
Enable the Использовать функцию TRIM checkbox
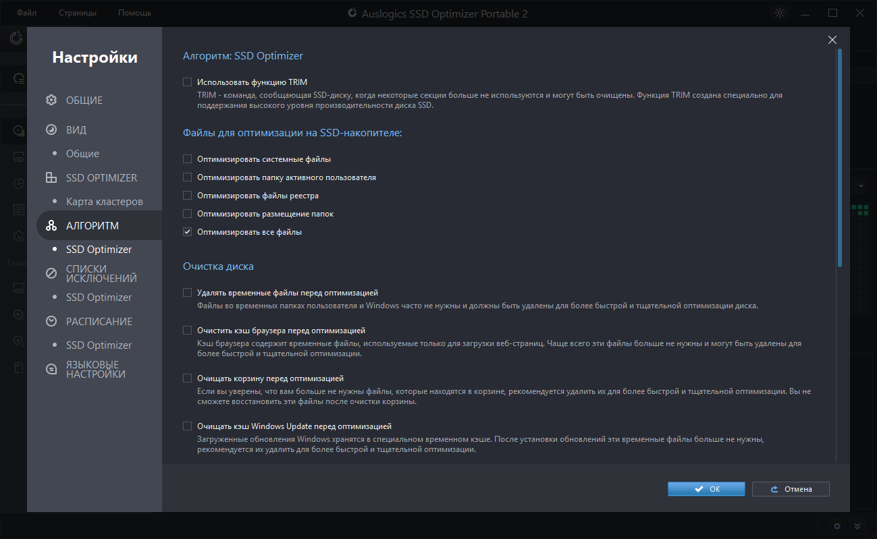point(188,82)
